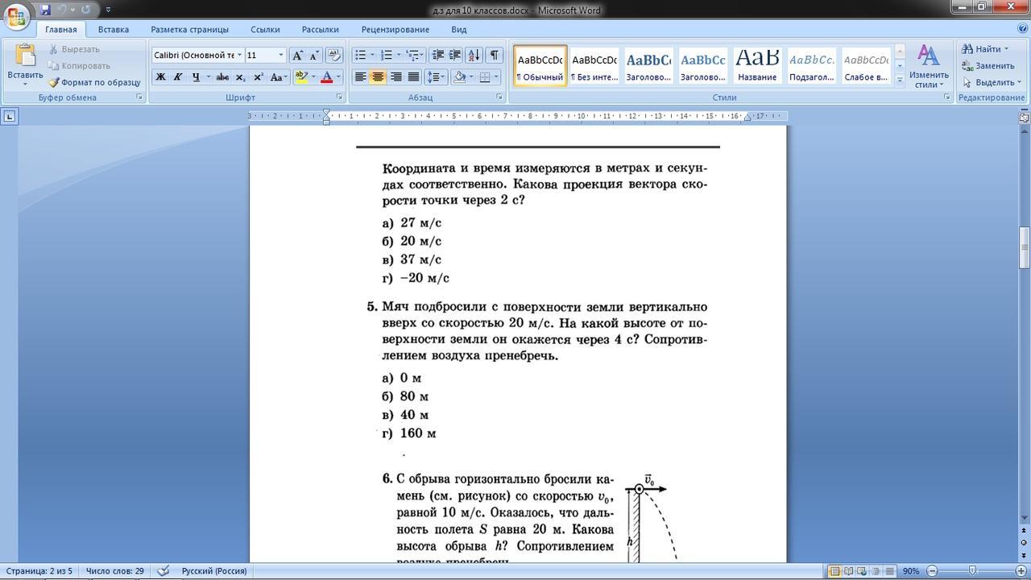Screen dimensions: 1031x580
Task: Toggle underline (Ч) formatting
Action: (x=195, y=77)
